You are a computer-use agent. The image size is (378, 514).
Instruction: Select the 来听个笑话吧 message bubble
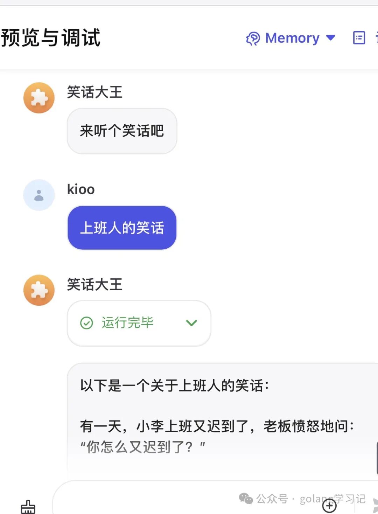122,131
